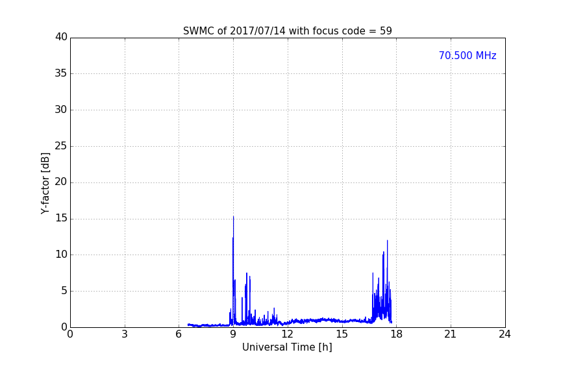The image size is (561, 374).
Task: Click the 'Universal Time [h]' axis label
Action: [x=287, y=347]
